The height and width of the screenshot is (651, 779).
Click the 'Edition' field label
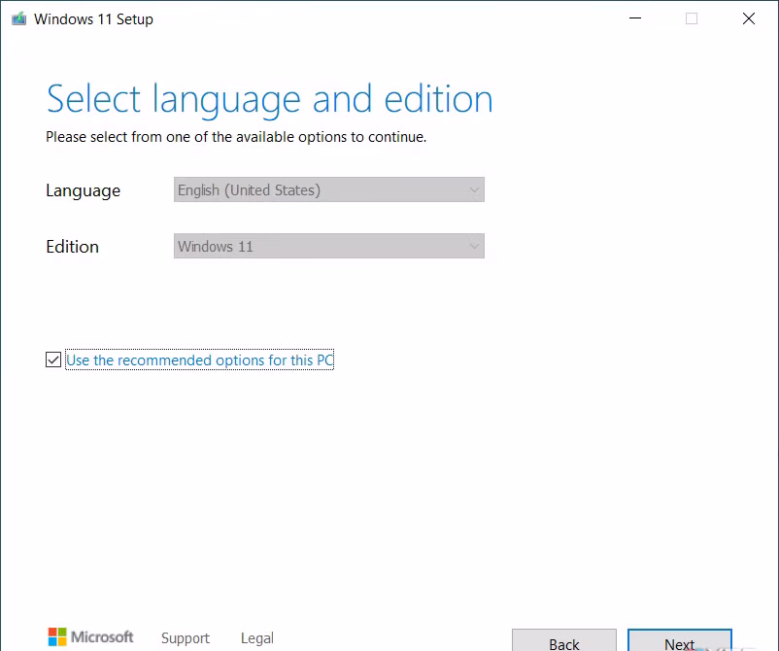[x=72, y=247]
